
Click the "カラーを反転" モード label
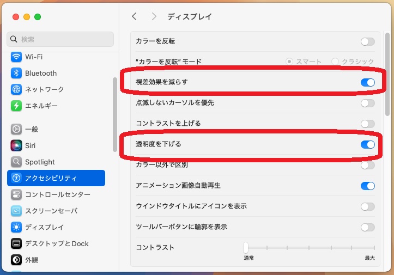[168, 62]
